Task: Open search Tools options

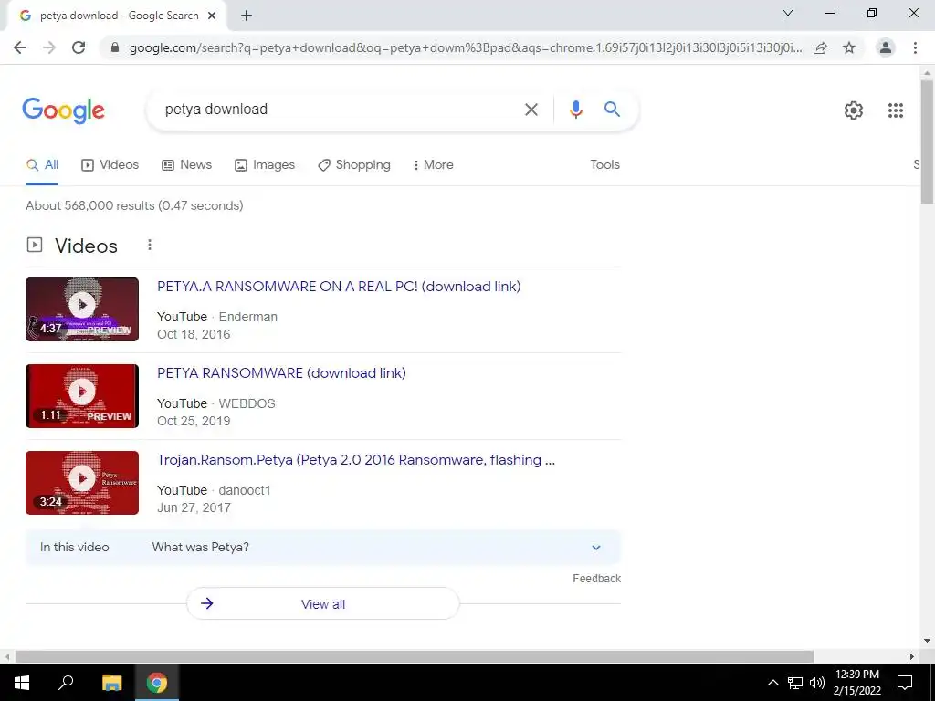Action: pos(604,164)
